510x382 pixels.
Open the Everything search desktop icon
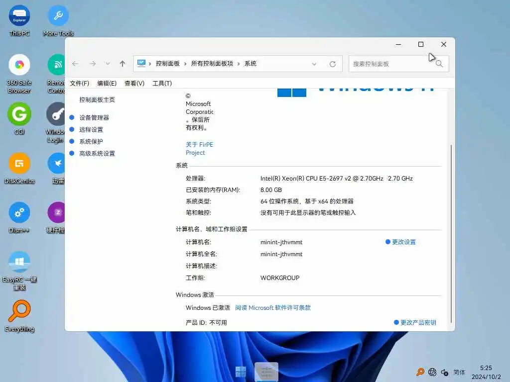tap(19, 316)
